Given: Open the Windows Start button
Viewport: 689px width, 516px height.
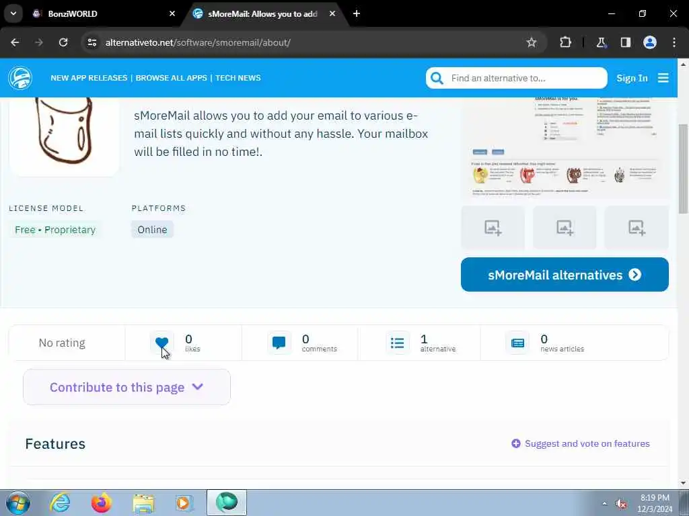Looking at the screenshot, I should 18,503.
